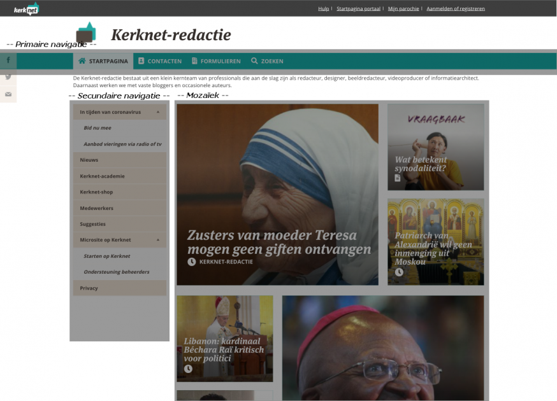Go to Nieuws in secondary navigation

point(120,160)
